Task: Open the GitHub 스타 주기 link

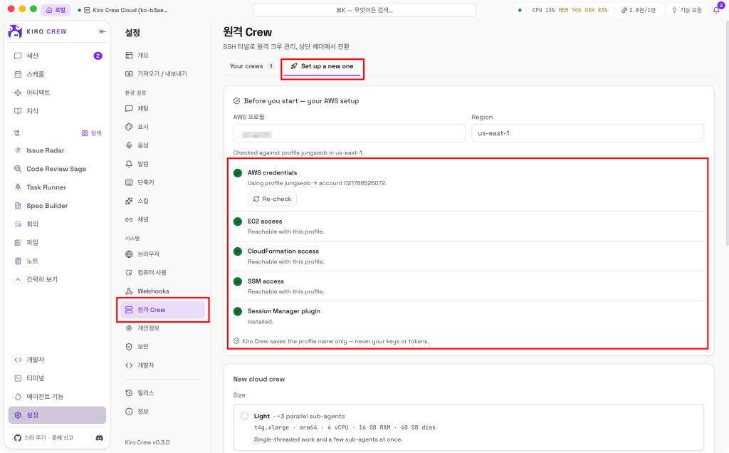Action: coord(30,437)
